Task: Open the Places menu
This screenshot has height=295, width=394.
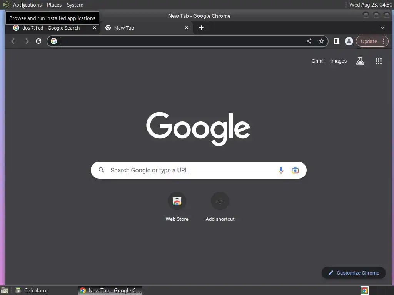Action: [x=54, y=5]
